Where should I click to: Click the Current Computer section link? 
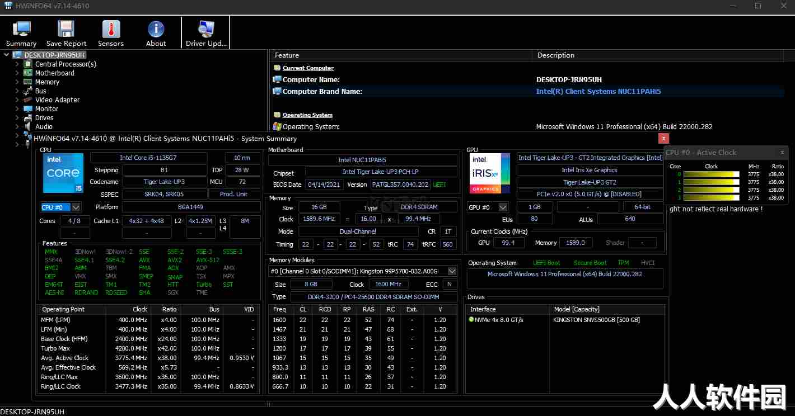pos(308,68)
